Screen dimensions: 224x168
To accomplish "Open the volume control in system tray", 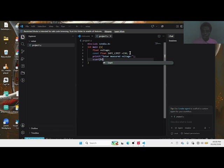I will pyautogui.click(x=202, y=143).
